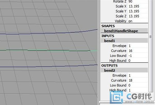Click bend1 Curvature value 16
The height and width of the screenshot is (105, 155).
(130, 51)
